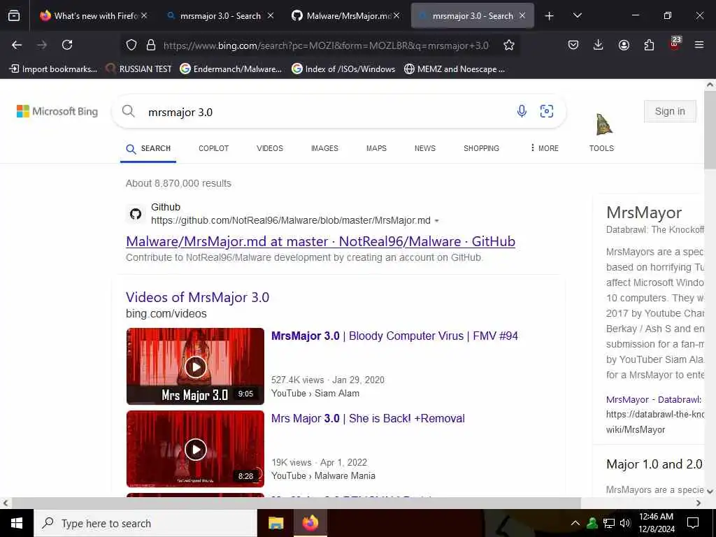Open the Videos of MrsMajor 3.0 link
This screenshot has width=716, height=537.
[x=197, y=297]
